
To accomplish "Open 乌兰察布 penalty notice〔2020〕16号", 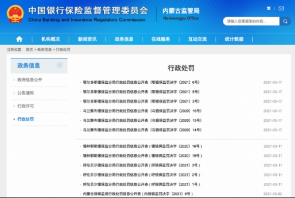I will [x=142, y=111].
